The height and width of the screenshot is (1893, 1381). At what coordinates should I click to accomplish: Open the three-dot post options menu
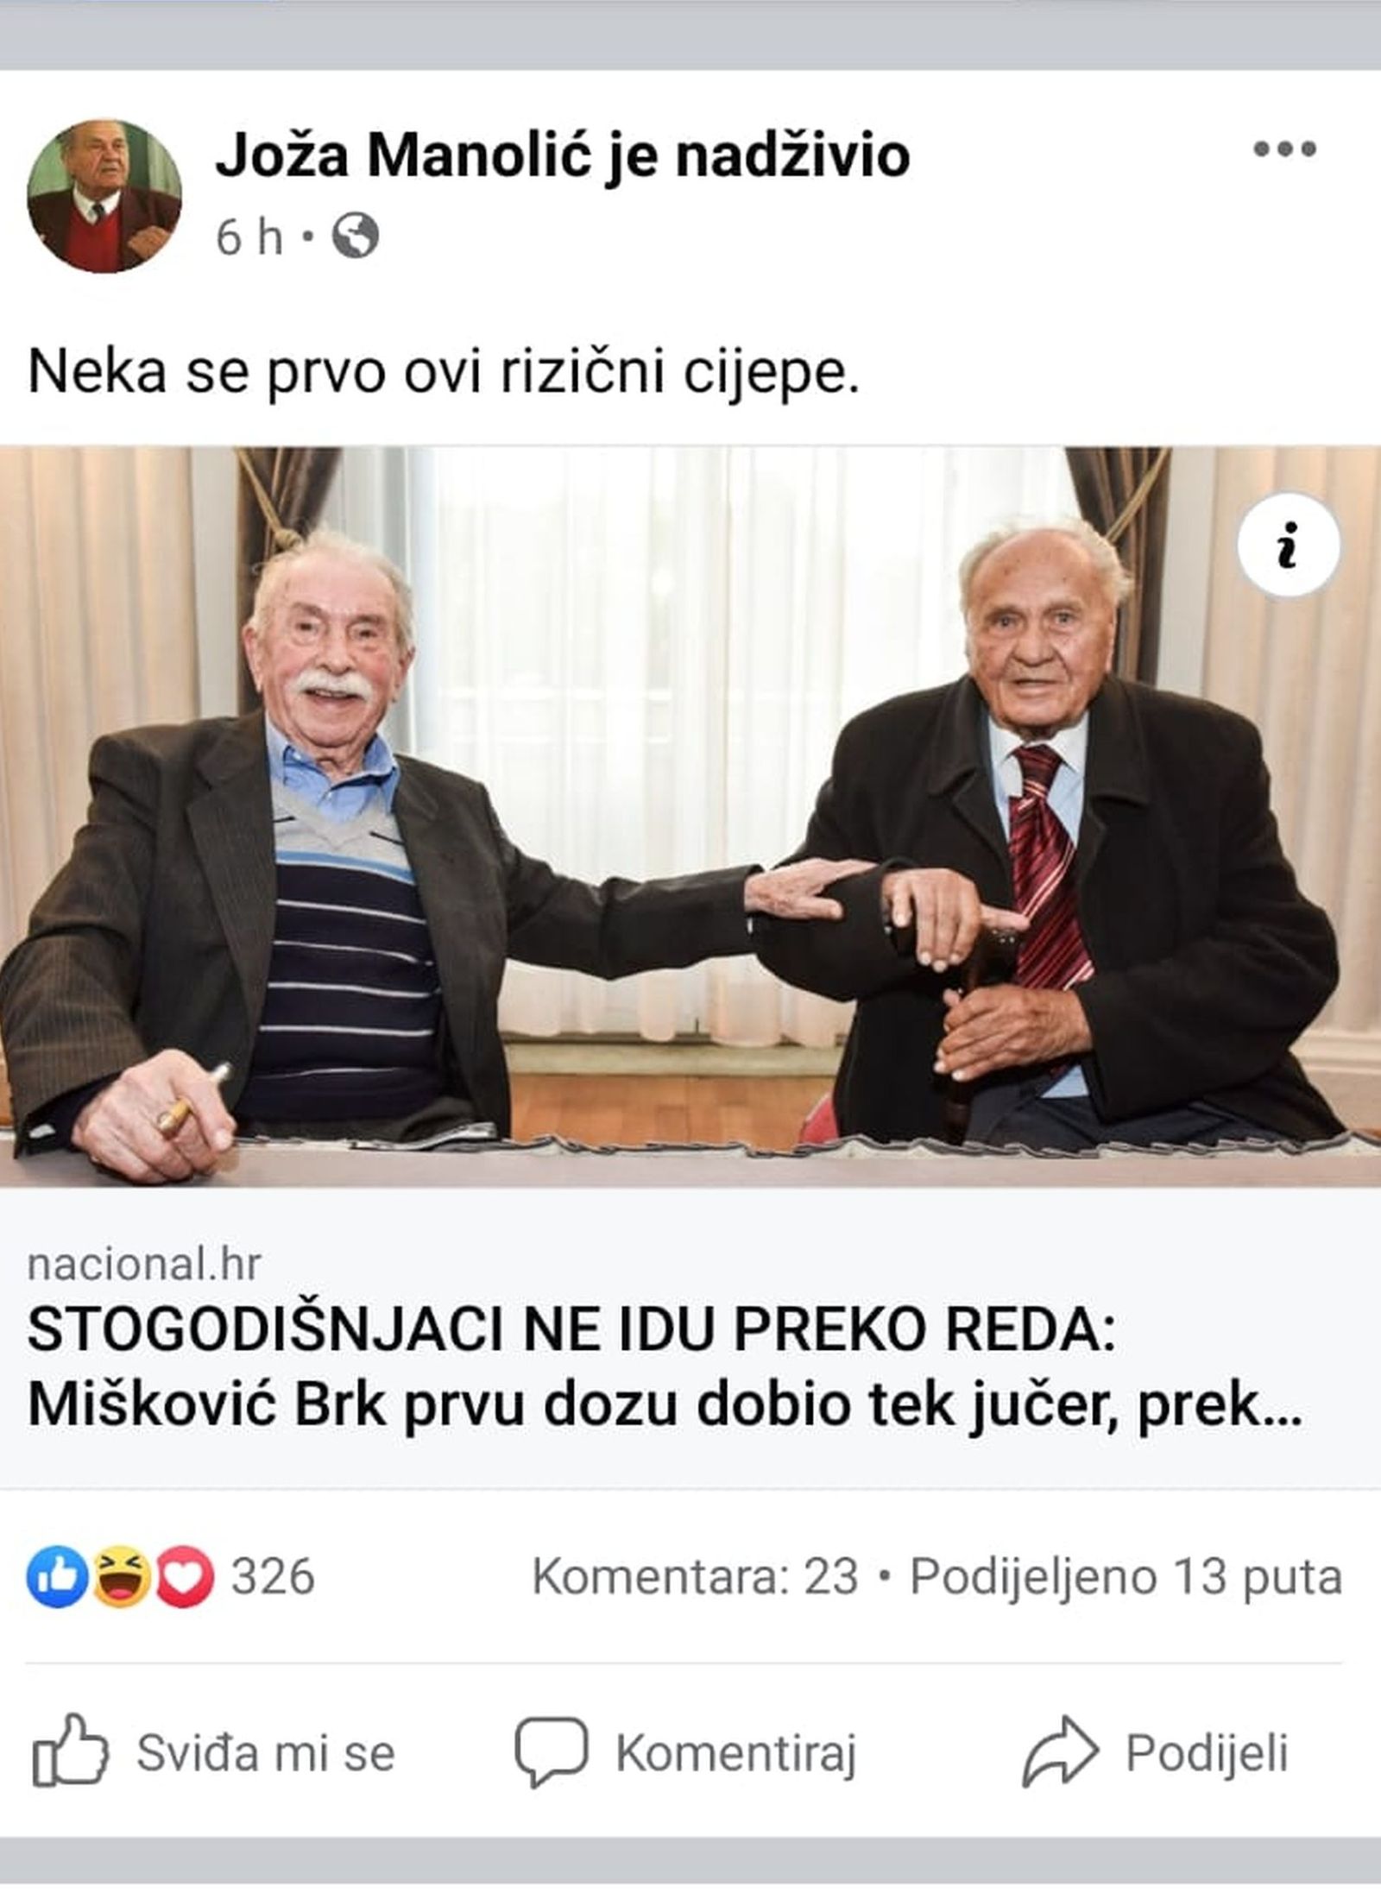[x=1284, y=149]
